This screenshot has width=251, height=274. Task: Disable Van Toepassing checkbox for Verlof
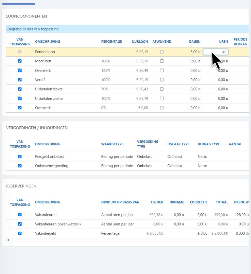20,80
